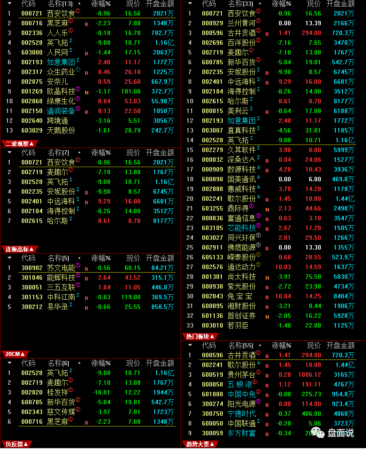Sort 6-stock table by 涨幅% header
Viewport: 366px width, 449px height.
pyautogui.click(x=101, y=363)
